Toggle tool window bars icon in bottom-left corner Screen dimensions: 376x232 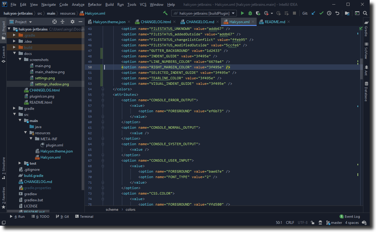click(3, 223)
